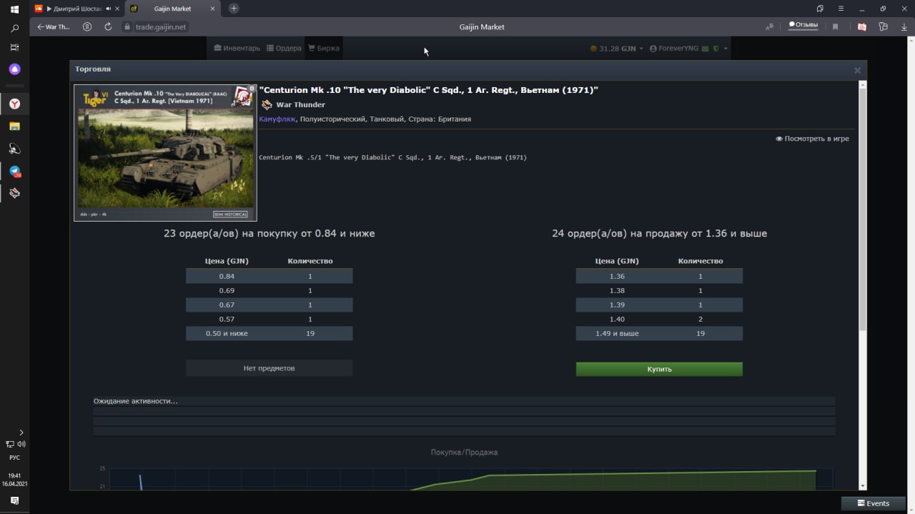Close the Торговля dialog

point(857,70)
